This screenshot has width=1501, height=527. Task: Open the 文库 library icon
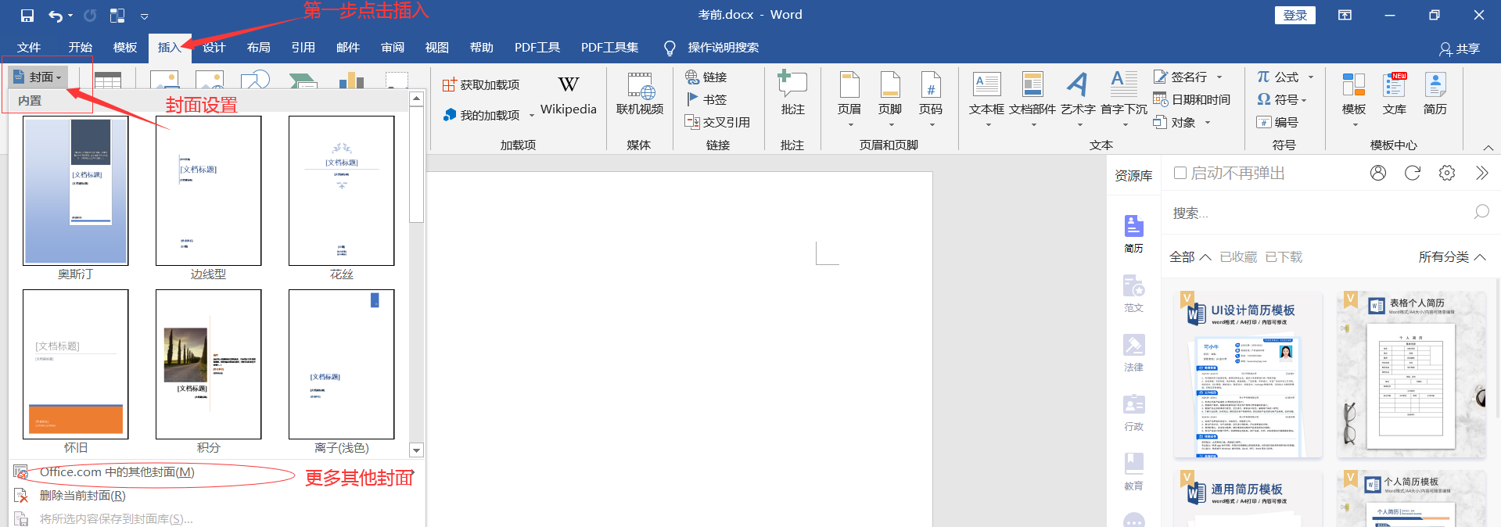click(x=1395, y=94)
